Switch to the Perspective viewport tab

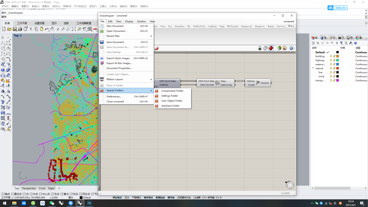29,188
